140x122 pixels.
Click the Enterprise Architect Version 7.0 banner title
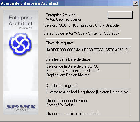point(21,22)
